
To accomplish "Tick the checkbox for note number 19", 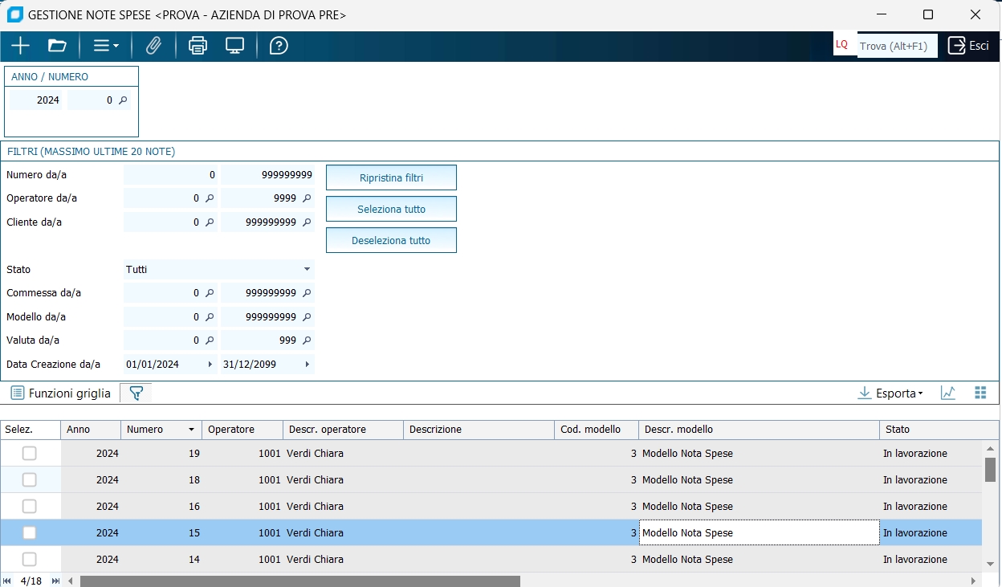I will click(30, 454).
